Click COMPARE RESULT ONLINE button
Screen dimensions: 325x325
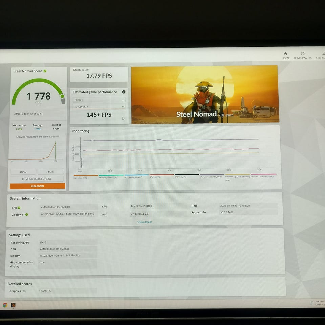pyautogui.click(x=37, y=179)
